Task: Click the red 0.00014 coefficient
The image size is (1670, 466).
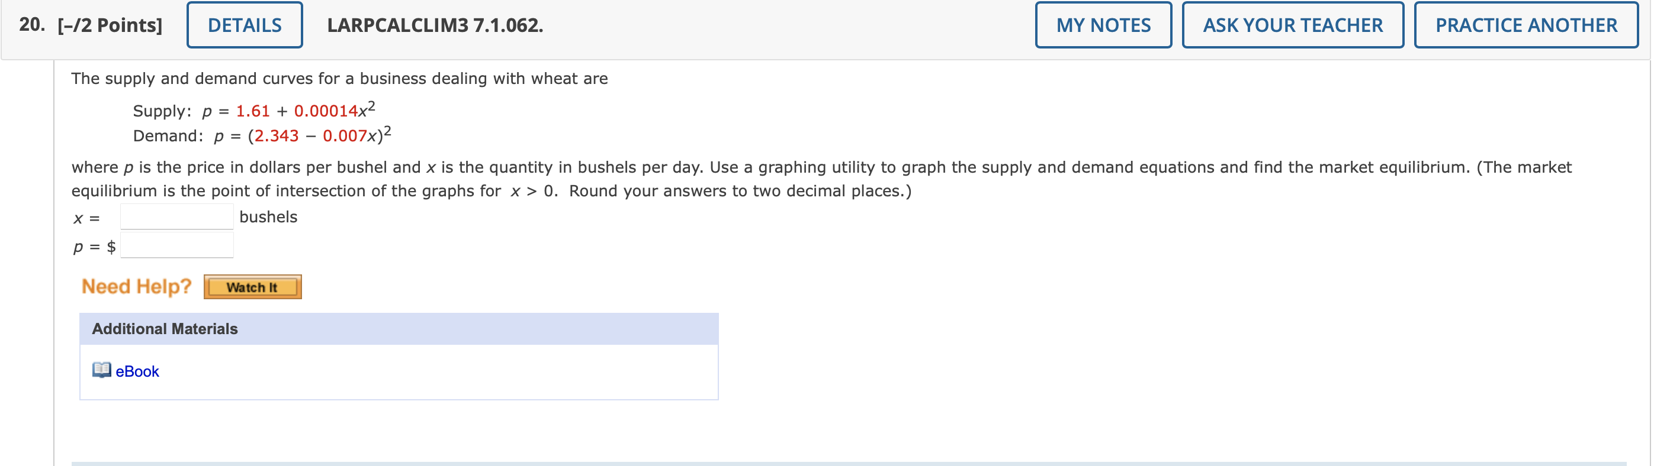Action: [326, 111]
